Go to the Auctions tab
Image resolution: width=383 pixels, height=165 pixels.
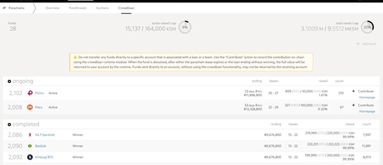coord(102,8)
